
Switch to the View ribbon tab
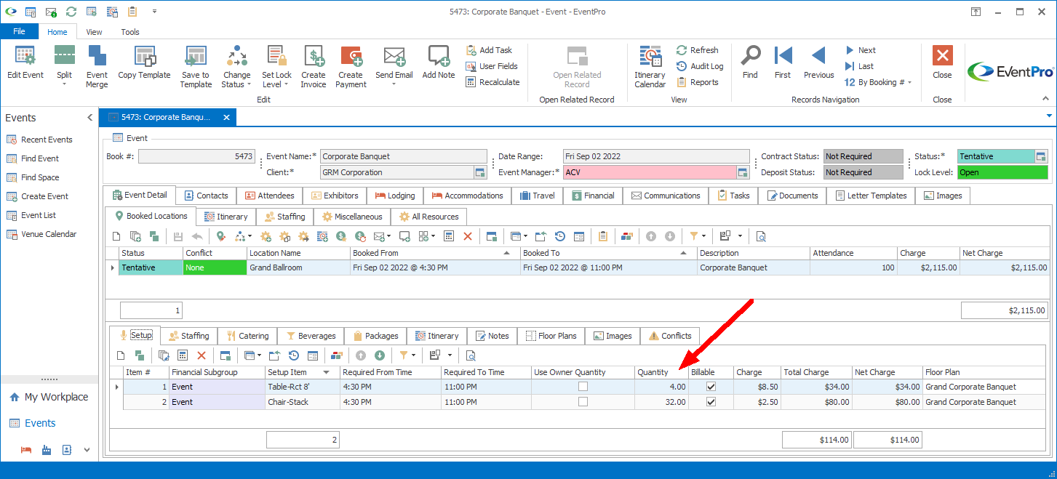94,32
